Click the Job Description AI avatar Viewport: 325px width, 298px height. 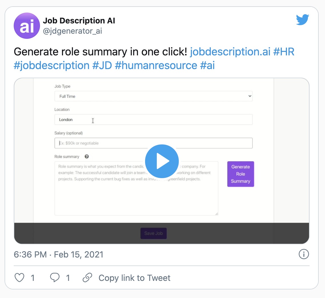click(x=27, y=26)
